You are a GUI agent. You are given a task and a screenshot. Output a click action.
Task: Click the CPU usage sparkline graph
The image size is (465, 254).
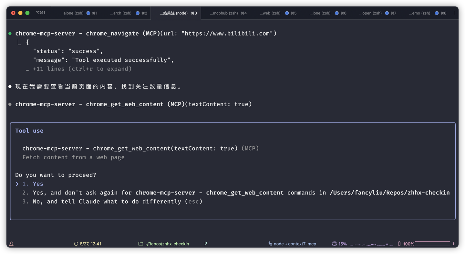(371, 245)
